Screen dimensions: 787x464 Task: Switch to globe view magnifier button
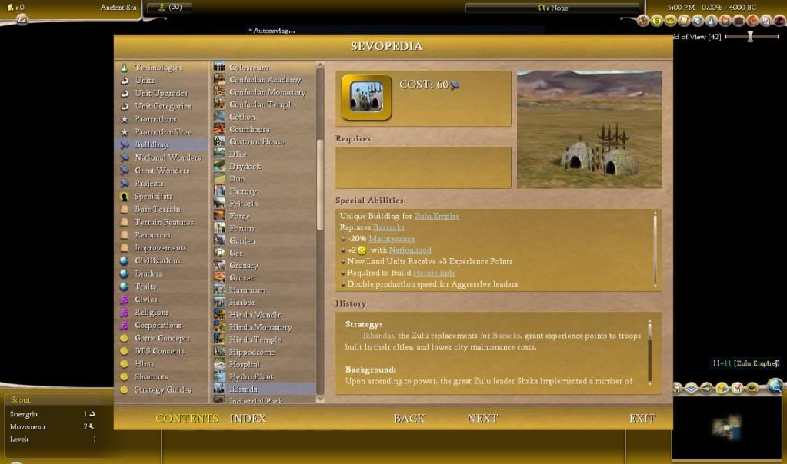tap(775, 386)
